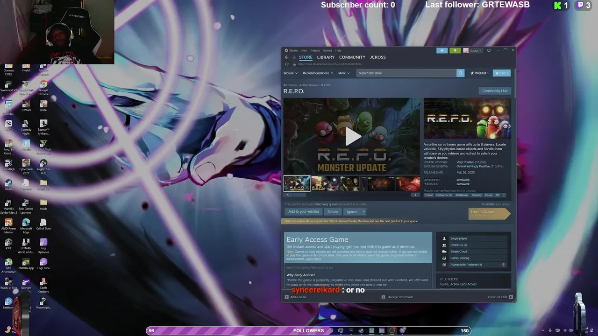Click the Add a Game plus icon
This screenshot has width=598, height=336.
(x=287, y=297)
